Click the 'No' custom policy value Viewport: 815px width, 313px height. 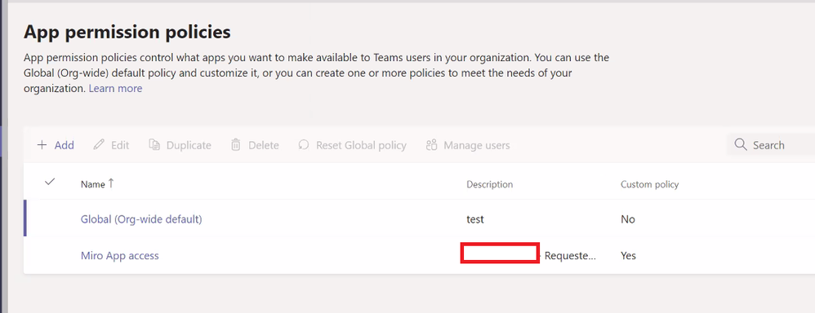coord(628,219)
